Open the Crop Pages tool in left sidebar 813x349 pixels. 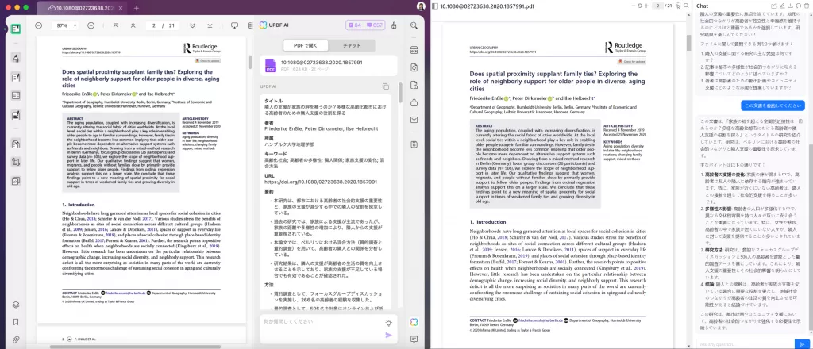16,162
